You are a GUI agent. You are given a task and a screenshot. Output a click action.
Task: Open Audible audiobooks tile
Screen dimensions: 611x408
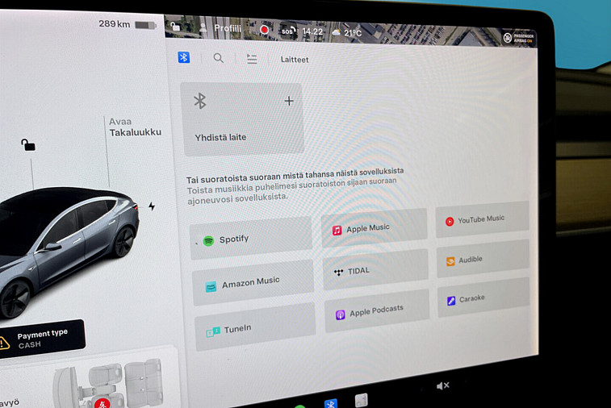coord(483,260)
